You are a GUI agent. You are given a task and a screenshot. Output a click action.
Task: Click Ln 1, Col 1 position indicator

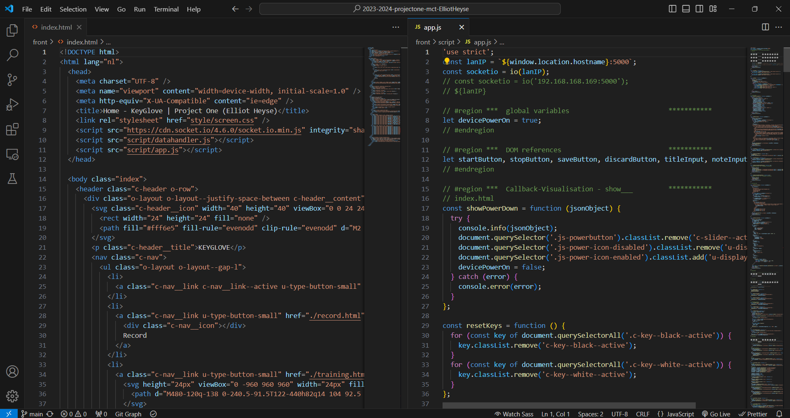click(555, 413)
